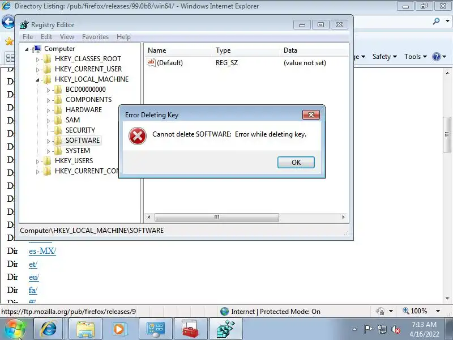
Task: Open Windows Media Player from the taskbar
Action: click(x=119, y=329)
